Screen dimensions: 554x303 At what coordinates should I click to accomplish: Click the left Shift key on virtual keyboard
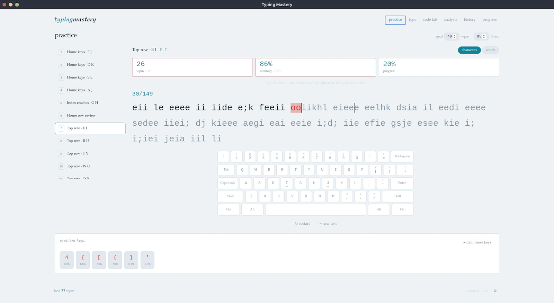[x=231, y=196]
